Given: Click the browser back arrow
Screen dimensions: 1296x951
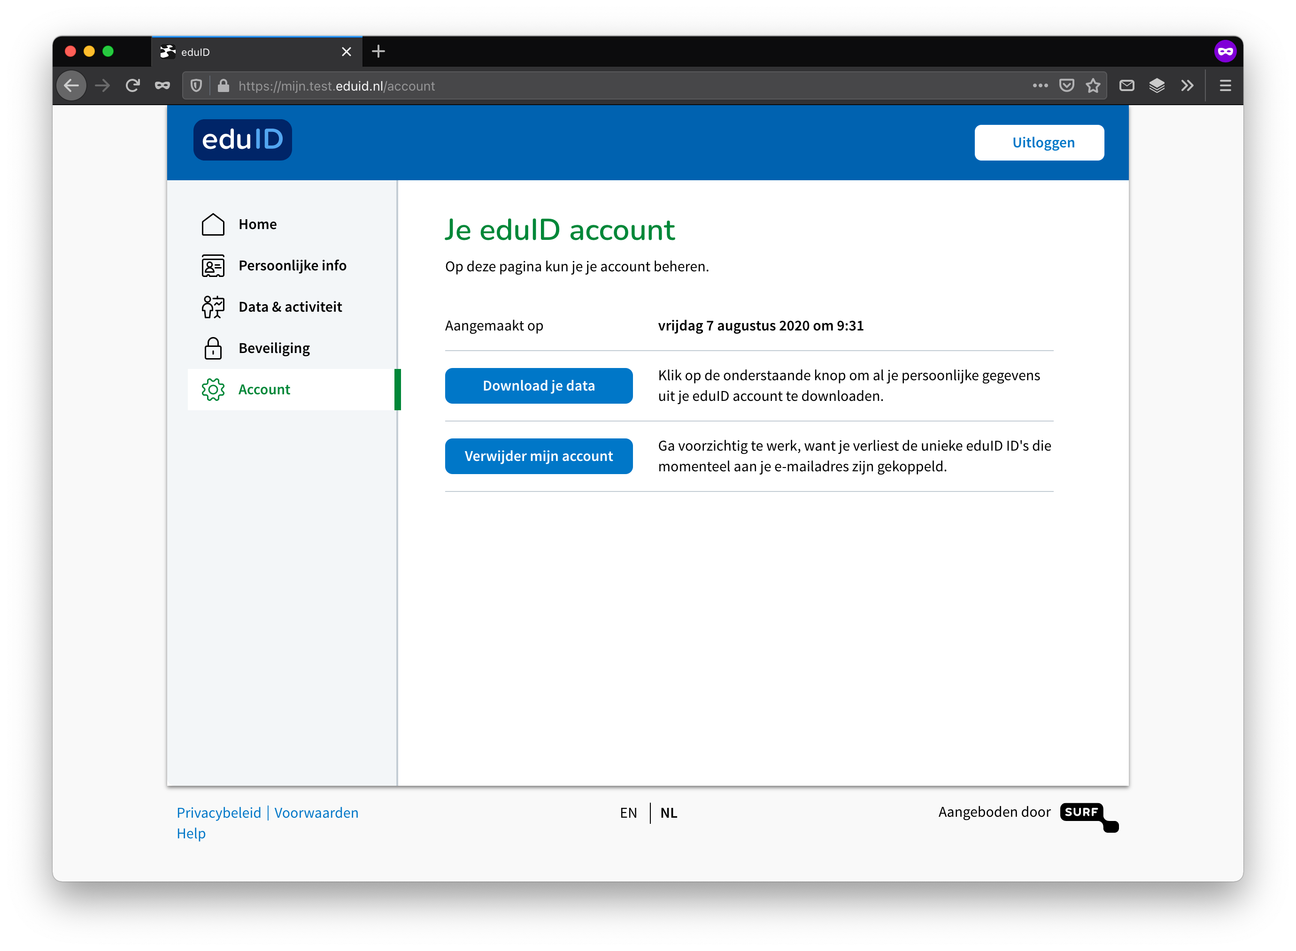Looking at the screenshot, I should [71, 86].
